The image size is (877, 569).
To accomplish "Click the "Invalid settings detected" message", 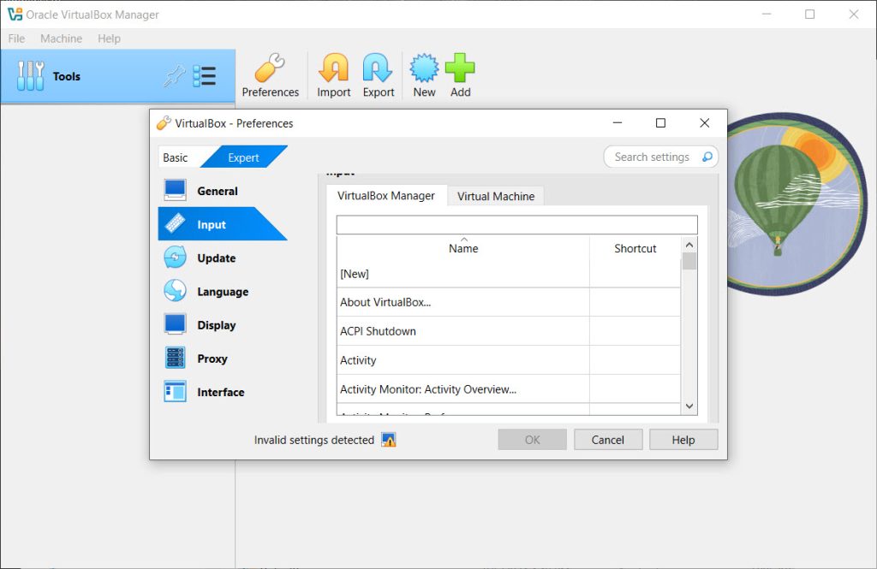I will coord(313,440).
